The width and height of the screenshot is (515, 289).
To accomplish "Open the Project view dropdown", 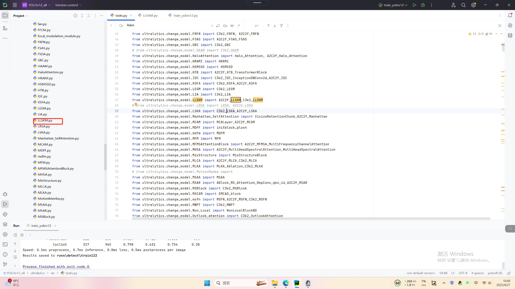I will pyautogui.click(x=21, y=16).
